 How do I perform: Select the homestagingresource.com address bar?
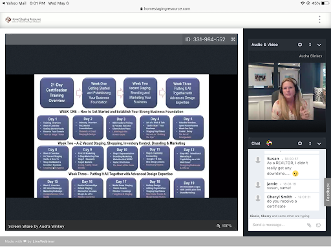[165, 9]
